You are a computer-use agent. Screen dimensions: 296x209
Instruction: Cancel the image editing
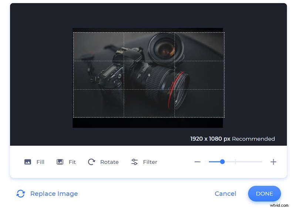click(225, 194)
